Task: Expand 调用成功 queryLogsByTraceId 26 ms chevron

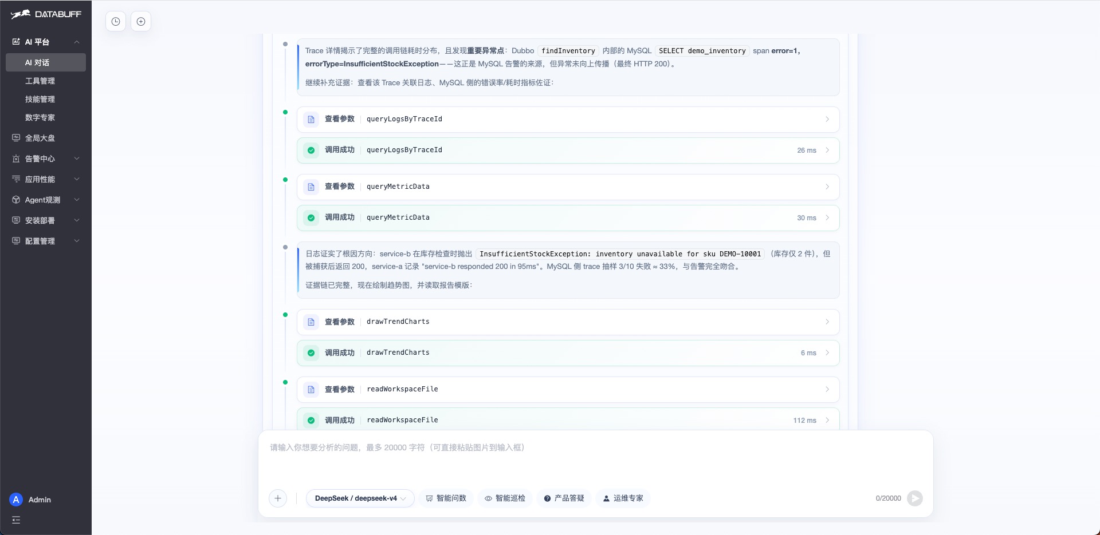Action: coord(827,150)
